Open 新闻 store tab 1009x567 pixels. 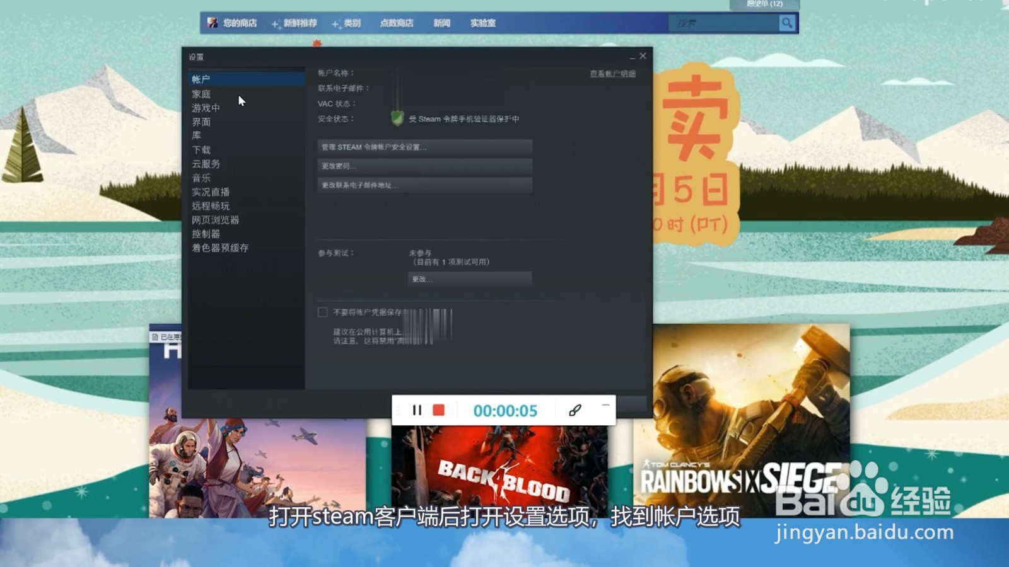tap(441, 23)
